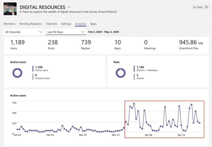Click the Apr 08 axis label
This screenshot has width=212, height=147.
tap(148, 135)
